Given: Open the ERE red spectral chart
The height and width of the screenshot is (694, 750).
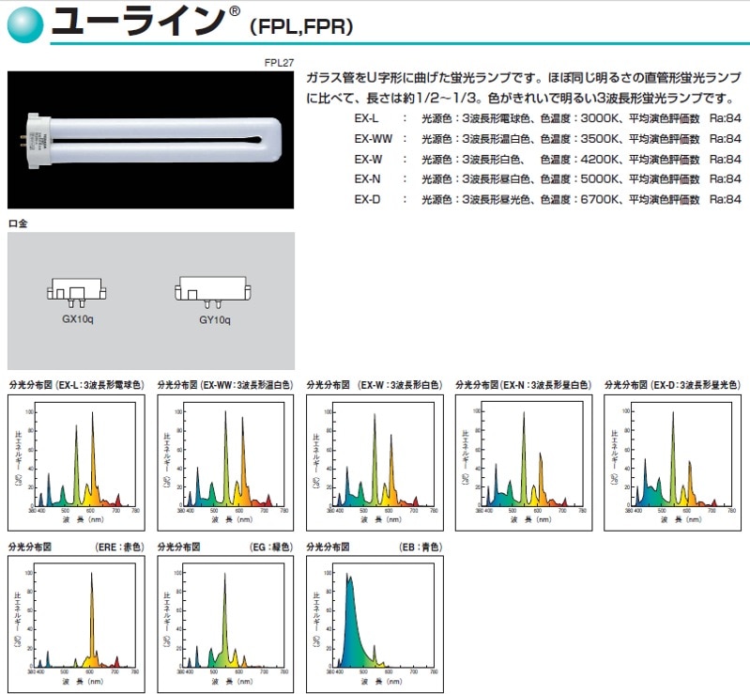Looking at the screenshot, I should [76, 624].
